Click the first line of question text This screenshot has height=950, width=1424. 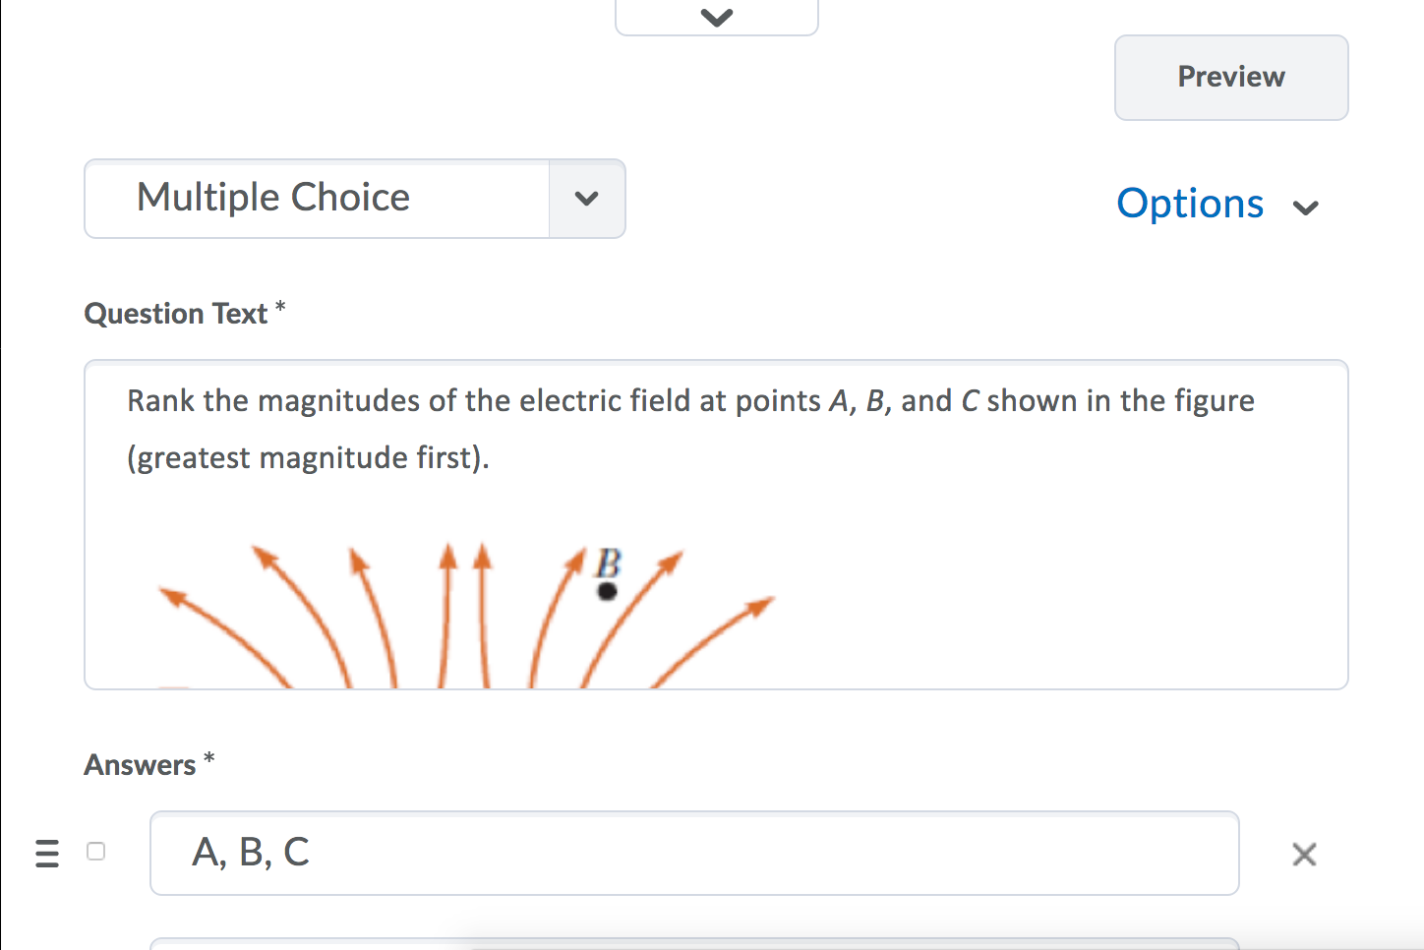coord(690,401)
